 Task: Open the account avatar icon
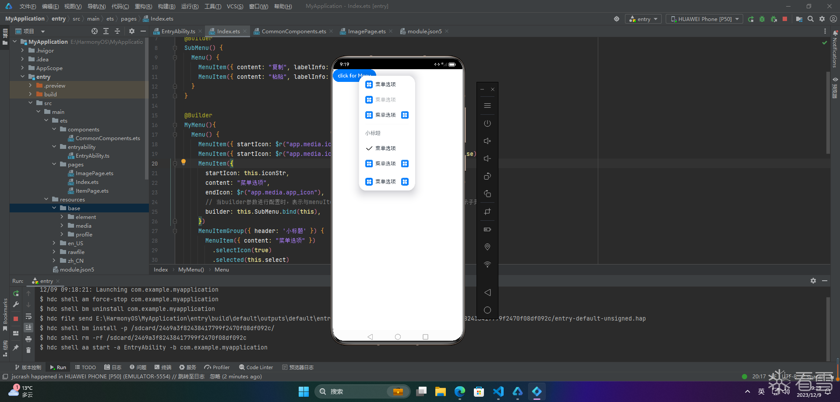(833, 19)
